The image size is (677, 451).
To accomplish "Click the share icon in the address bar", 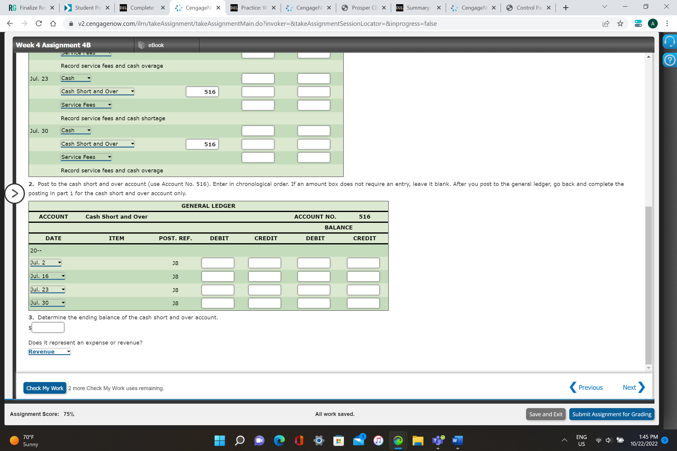I will [x=606, y=23].
